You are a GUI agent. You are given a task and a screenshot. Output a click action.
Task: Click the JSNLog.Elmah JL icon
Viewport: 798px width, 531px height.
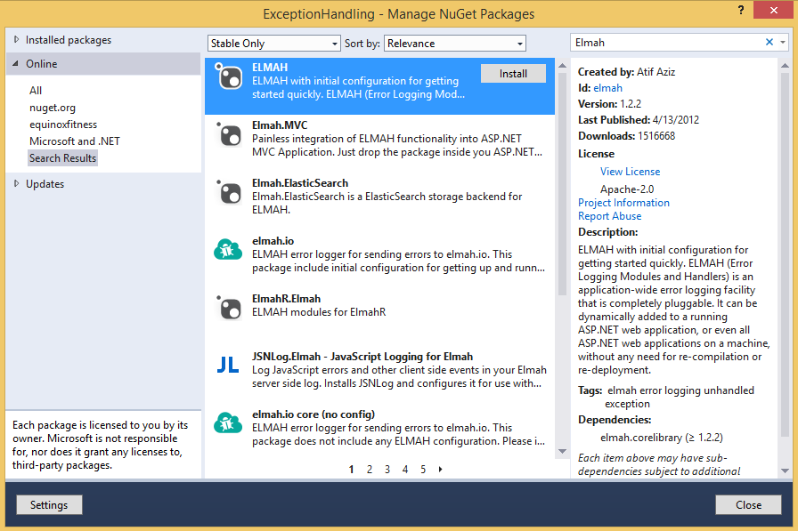click(x=228, y=365)
